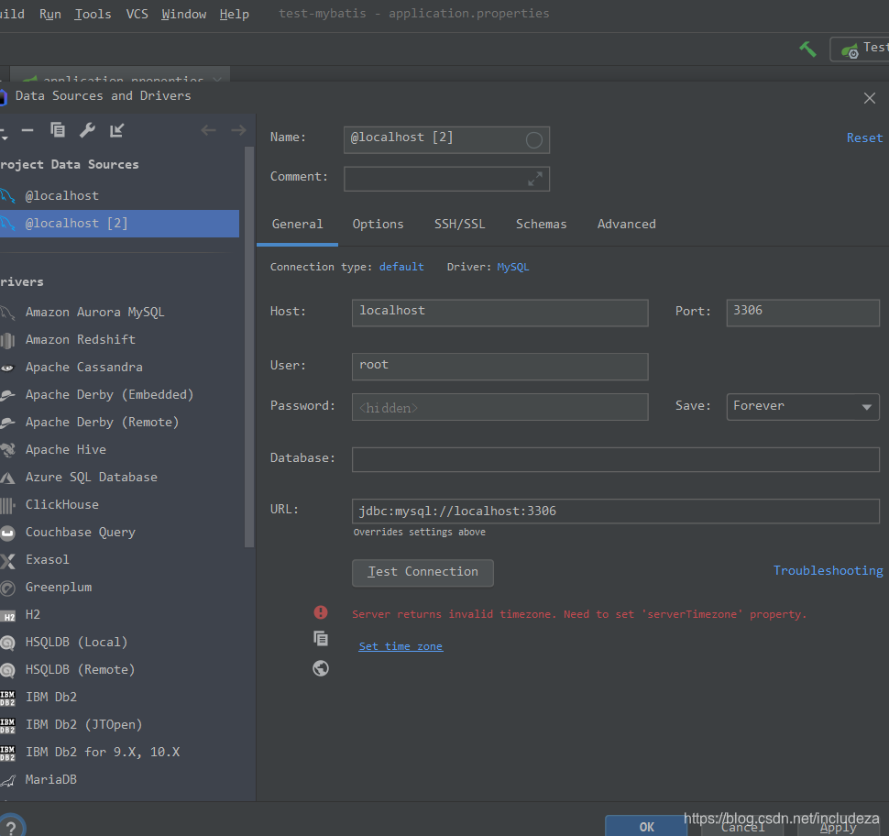The image size is (889, 836).
Task: Click the Forward navigation arrow icon
Action: click(238, 130)
